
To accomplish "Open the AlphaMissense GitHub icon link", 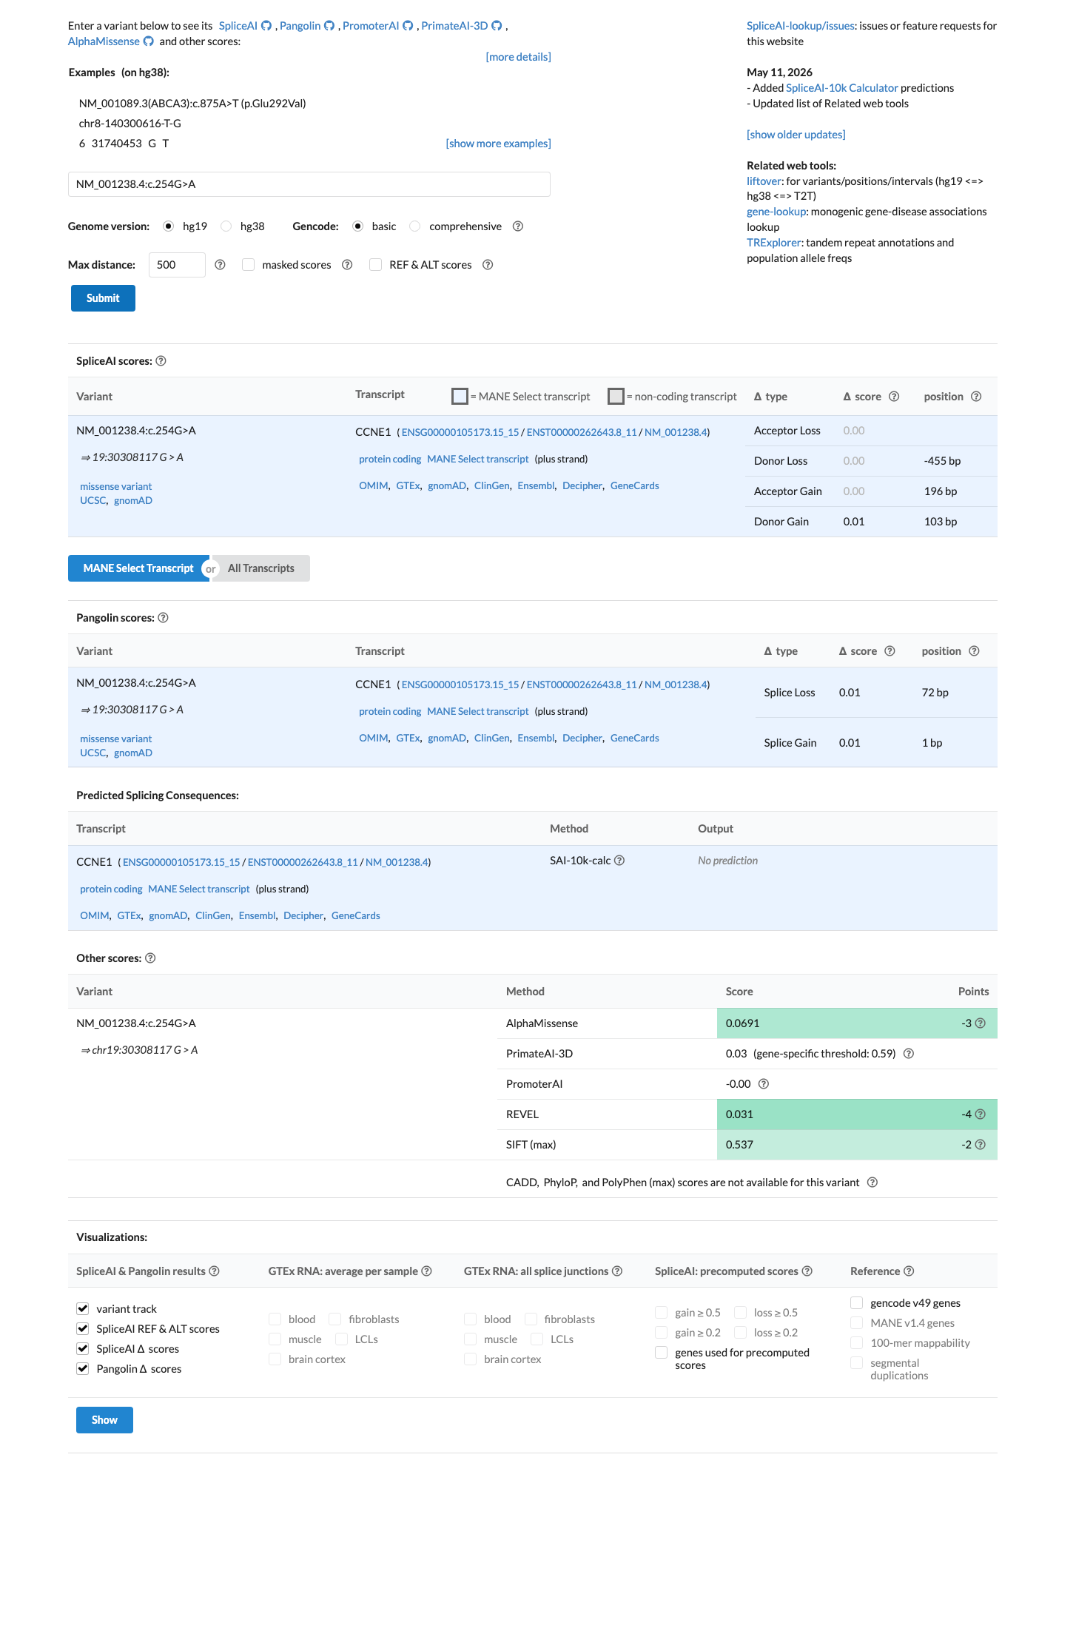I will coord(148,41).
